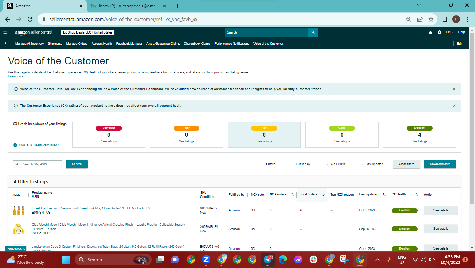Open the EN language dropdown
This screenshot has height=268, width=475.
pos(450,32)
